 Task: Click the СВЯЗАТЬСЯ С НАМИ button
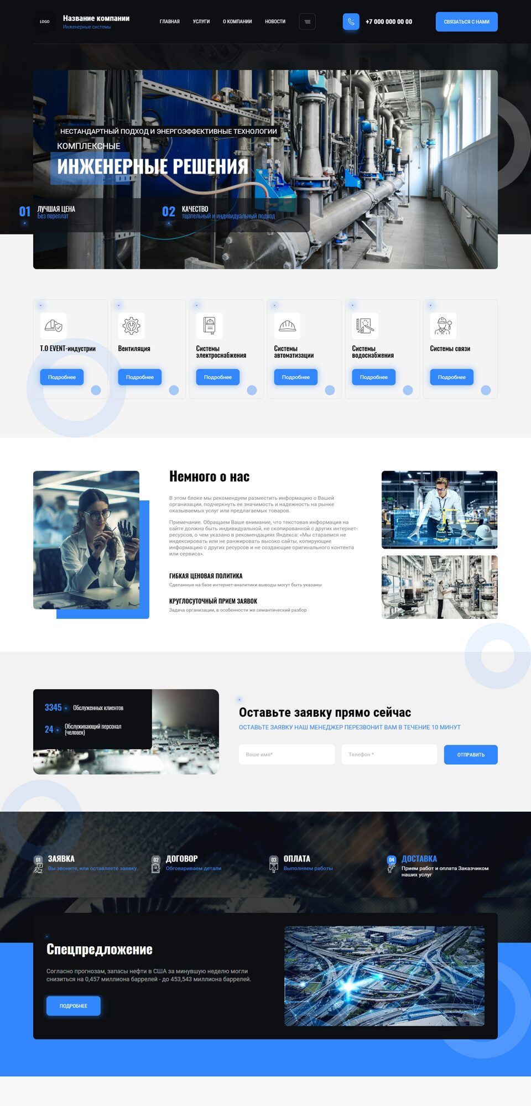coord(466,22)
